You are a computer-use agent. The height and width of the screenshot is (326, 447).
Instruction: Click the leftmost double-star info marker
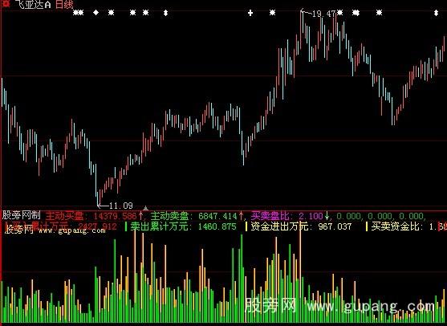point(78,13)
